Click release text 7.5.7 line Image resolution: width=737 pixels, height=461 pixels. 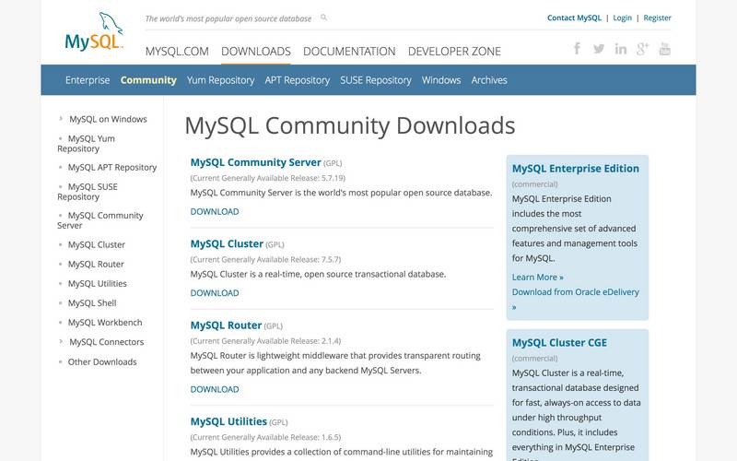(265, 259)
